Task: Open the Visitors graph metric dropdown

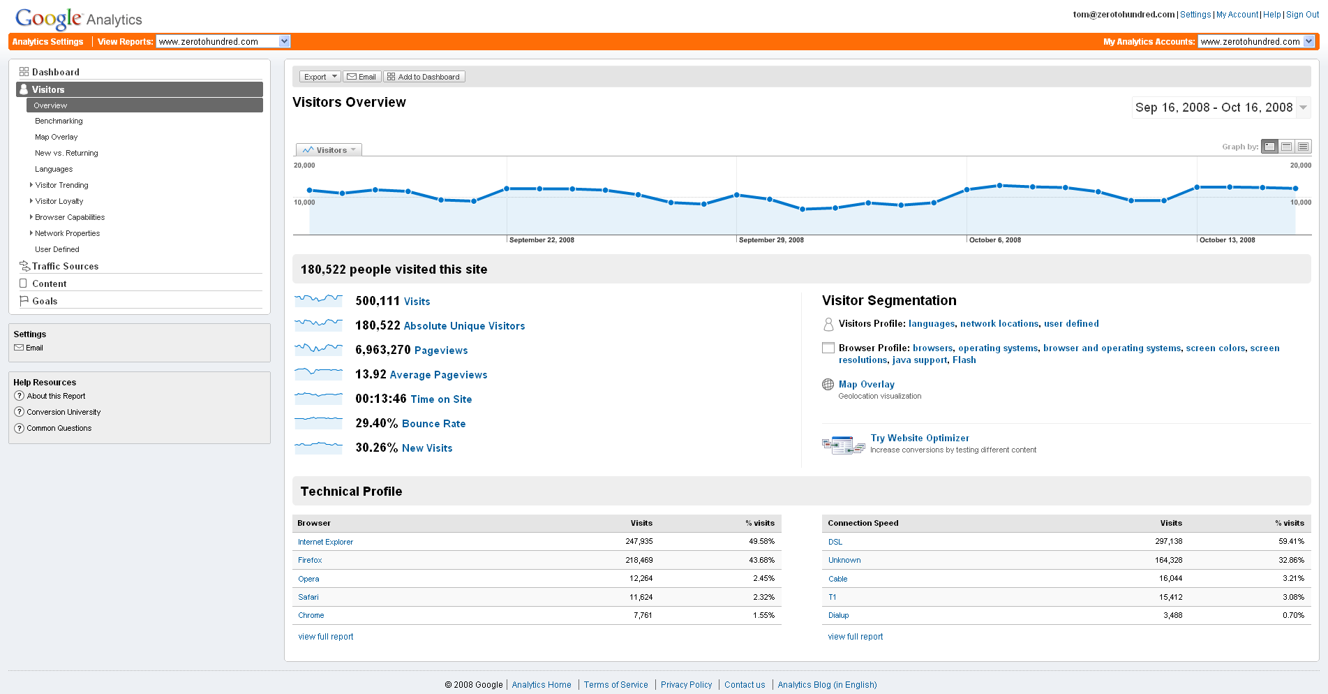Action: 329,150
